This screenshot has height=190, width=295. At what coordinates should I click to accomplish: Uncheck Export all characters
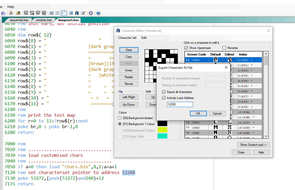(x=164, y=92)
